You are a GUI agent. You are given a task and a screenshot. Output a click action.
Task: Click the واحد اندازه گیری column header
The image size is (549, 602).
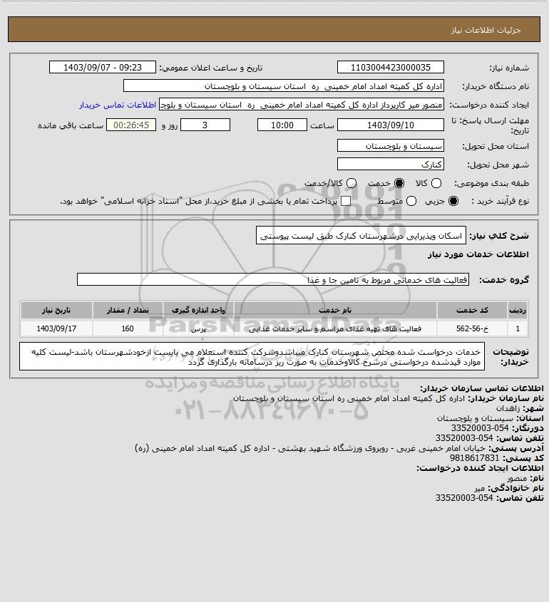coord(198,310)
